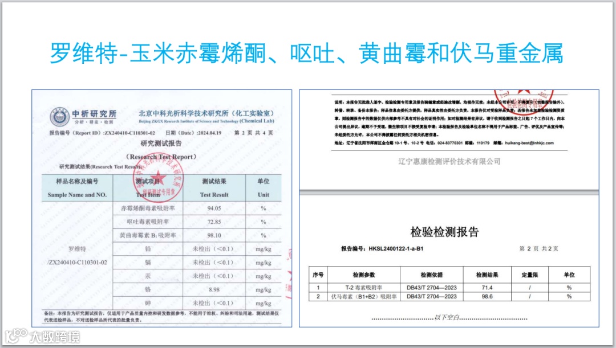Screen dimensions: 616x348
Task: Click the 北京中科光析科学技术研究所（化工实验室） heading
Action: point(206,113)
